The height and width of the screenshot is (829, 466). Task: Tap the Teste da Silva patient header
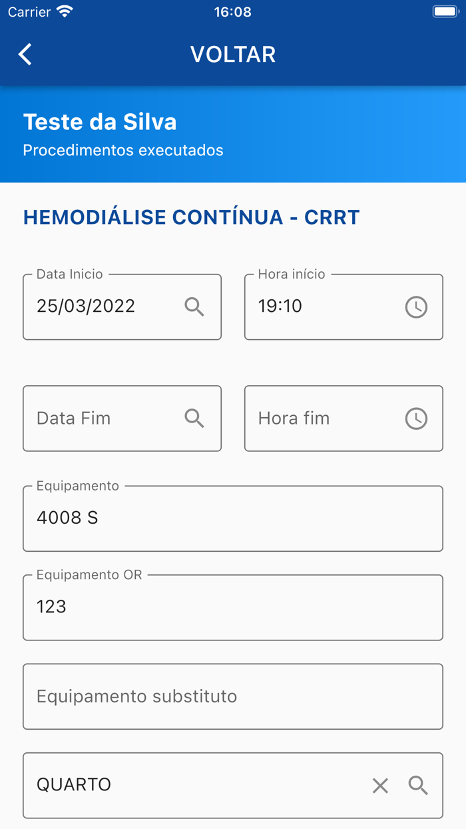[x=99, y=122]
